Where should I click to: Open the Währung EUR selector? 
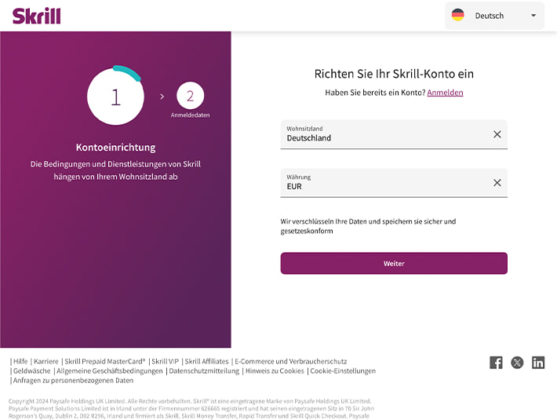coord(394,183)
